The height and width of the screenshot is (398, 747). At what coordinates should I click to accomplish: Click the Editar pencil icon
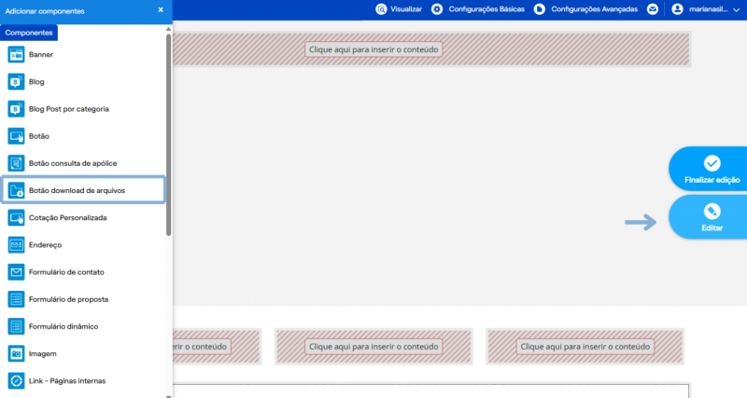[x=712, y=212]
